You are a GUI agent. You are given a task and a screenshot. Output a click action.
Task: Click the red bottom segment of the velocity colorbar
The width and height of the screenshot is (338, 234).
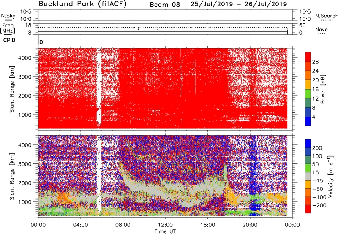click(308, 209)
